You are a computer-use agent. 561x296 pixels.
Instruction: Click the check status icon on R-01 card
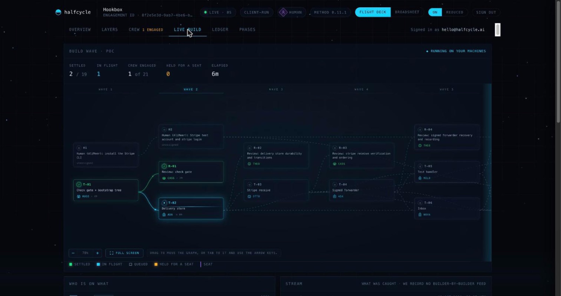(164, 166)
